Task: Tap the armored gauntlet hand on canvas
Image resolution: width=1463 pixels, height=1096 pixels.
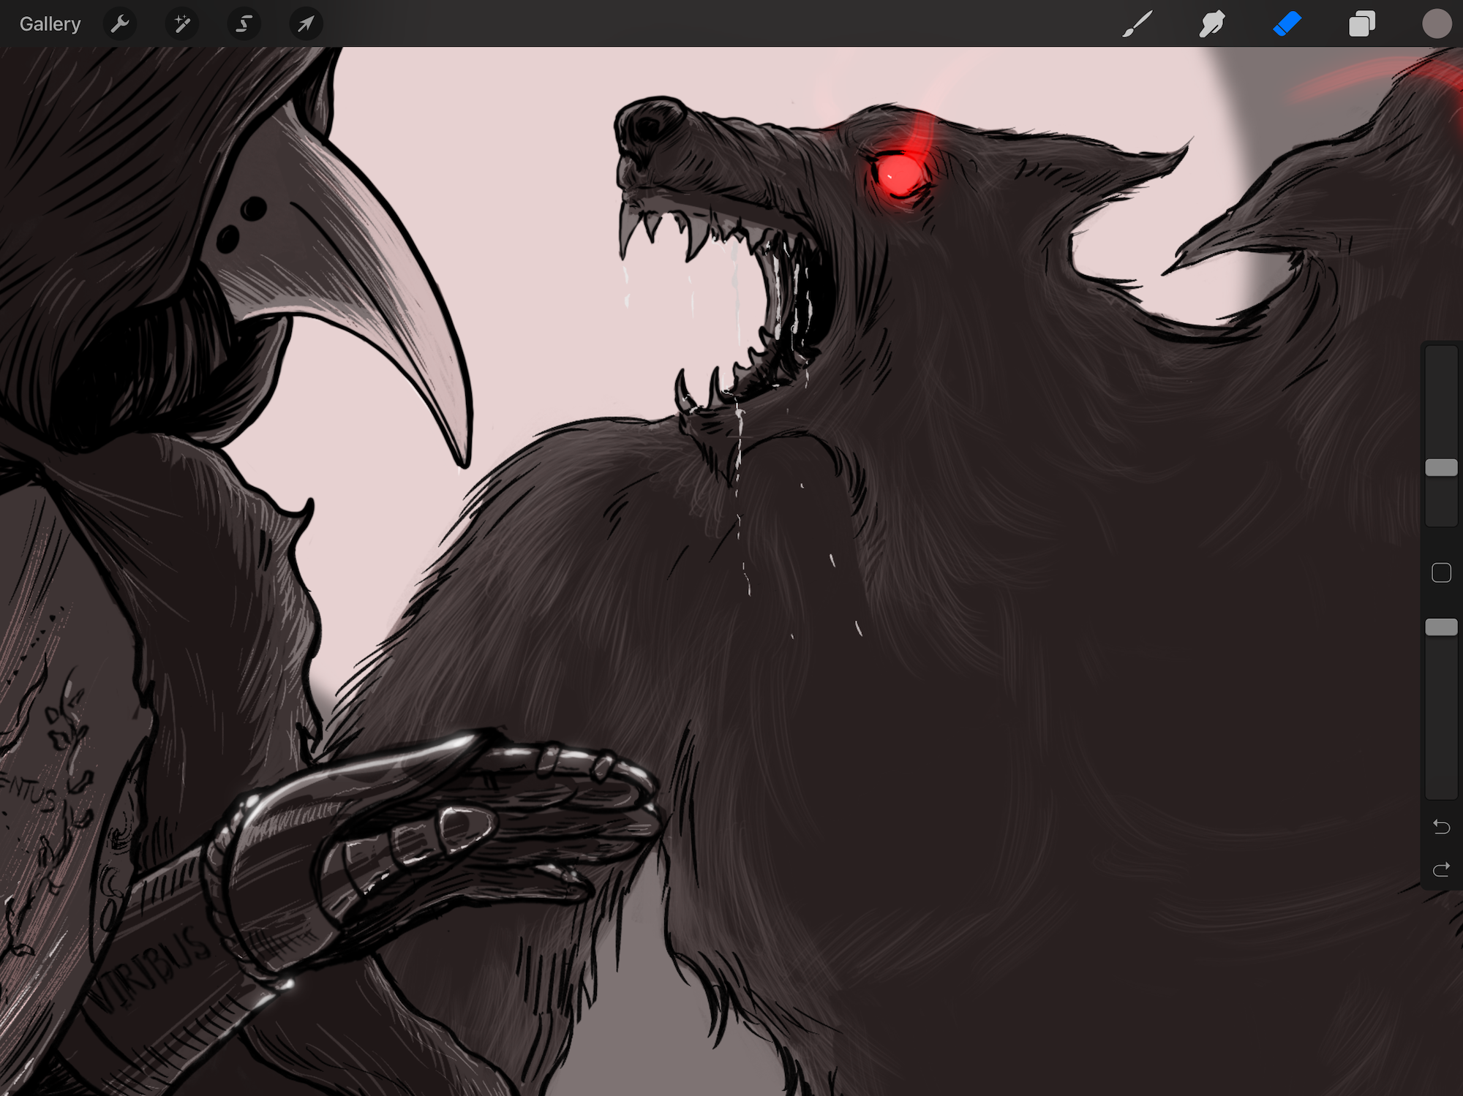Action: pos(439,826)
